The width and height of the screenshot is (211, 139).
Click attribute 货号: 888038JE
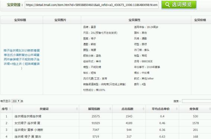pos(143,61)
